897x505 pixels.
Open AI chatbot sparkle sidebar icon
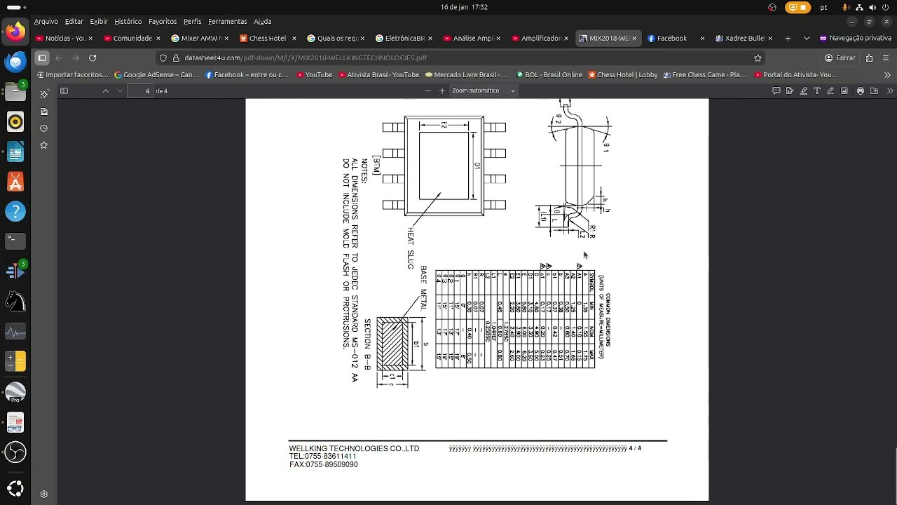click(x=43, y=94)
